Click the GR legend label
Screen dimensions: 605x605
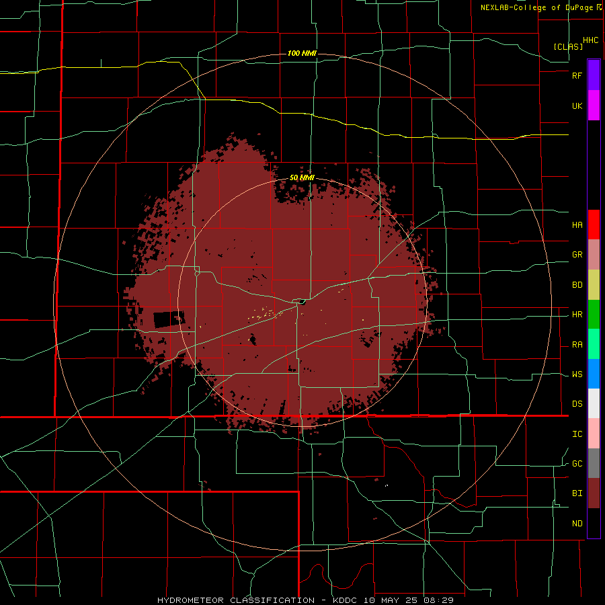pos(577,255)
